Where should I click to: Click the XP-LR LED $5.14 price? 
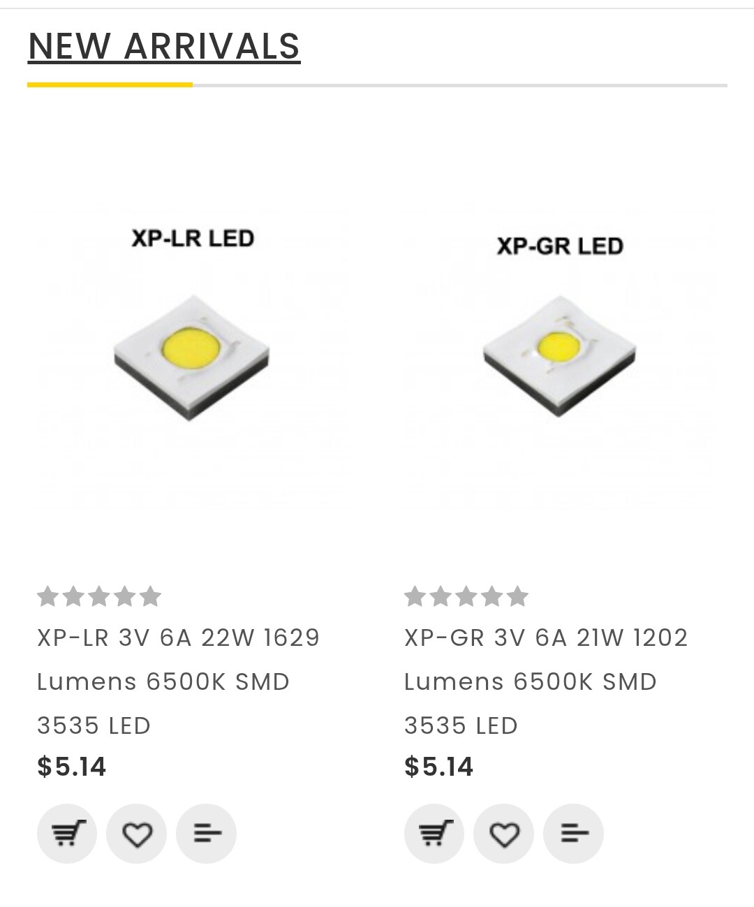click(x=71, y=767)
